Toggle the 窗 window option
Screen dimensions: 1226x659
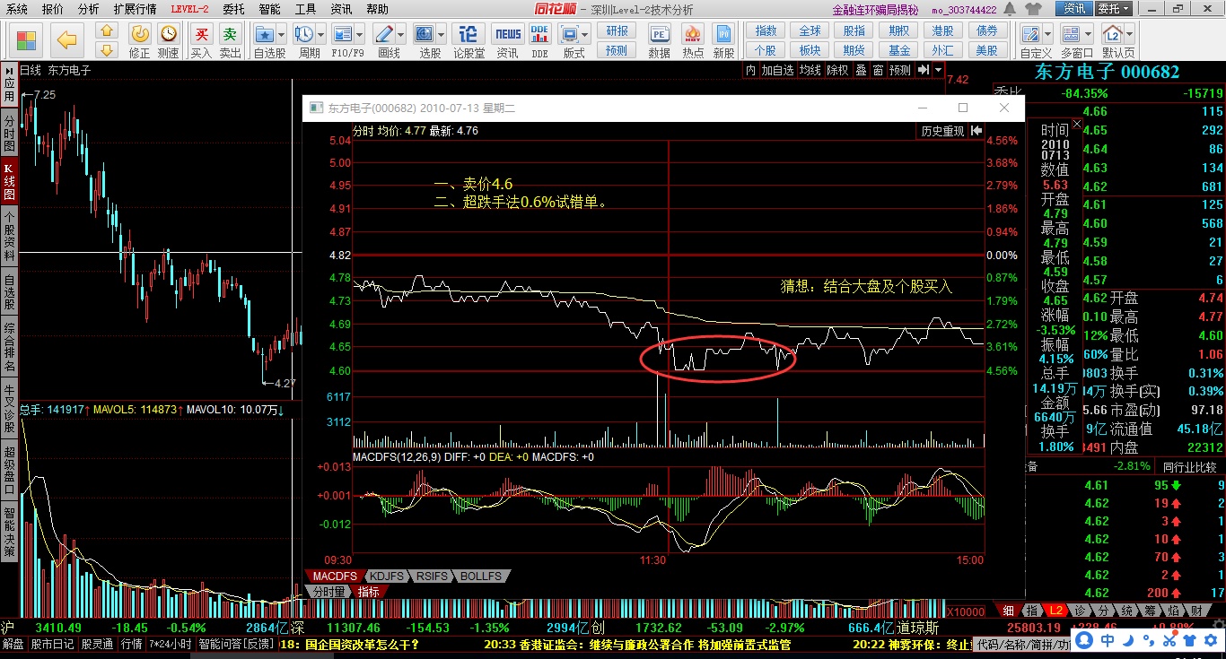(878, 70)
